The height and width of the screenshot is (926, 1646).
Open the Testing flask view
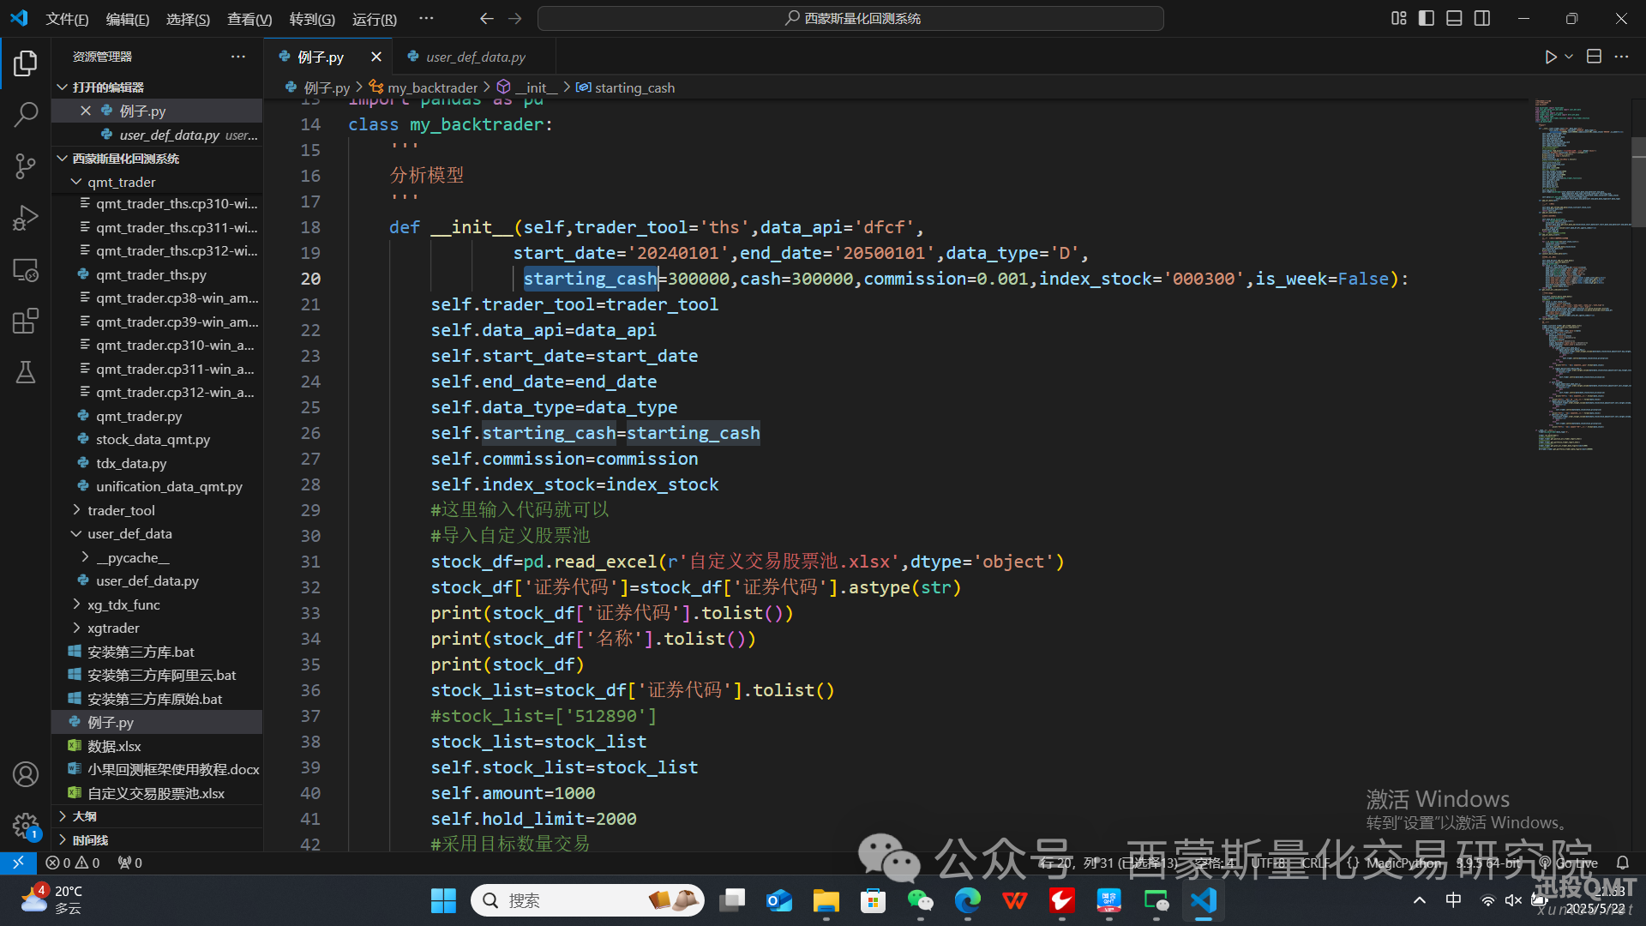[26, 372]
